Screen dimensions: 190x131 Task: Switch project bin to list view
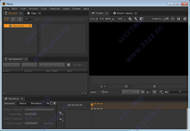20,19
